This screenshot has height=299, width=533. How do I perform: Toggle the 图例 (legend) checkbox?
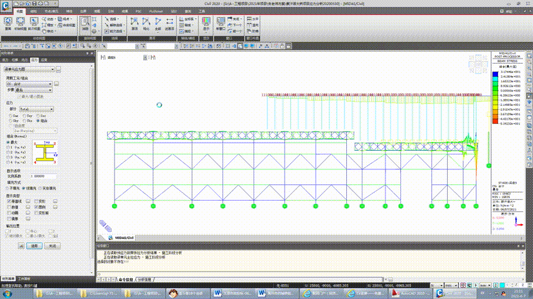36,207
